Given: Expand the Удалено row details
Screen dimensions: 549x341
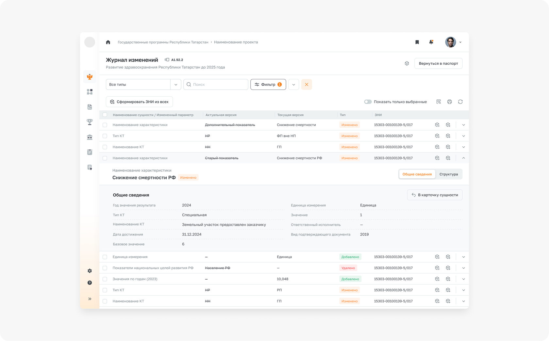Looking at the screenshot, I should point(463,268).
